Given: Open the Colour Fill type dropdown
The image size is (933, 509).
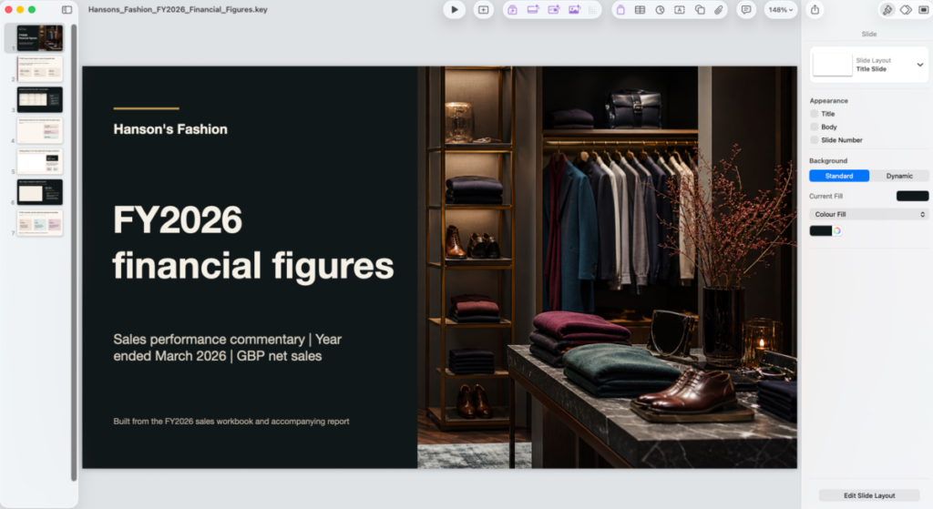Looking at the screenshot, I should tap(868, 214).
